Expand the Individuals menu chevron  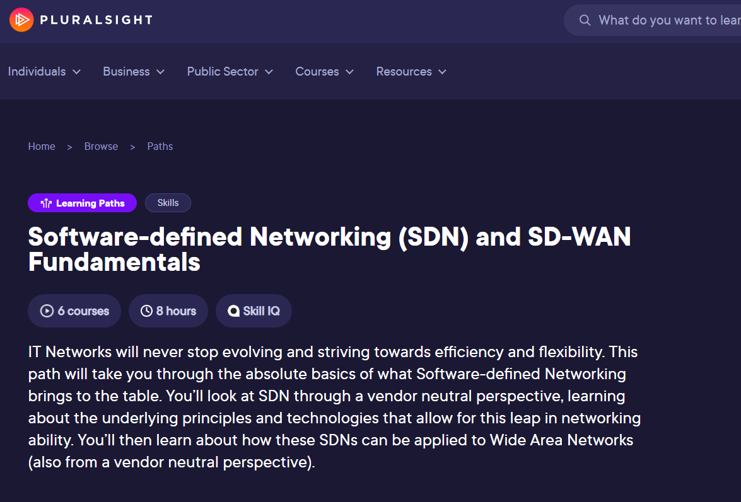pyautogui.click(x=77, y=72)
